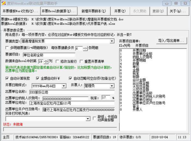Click the 出票单位名称 input field
Viewport: 191px width, 141px height.
[x=72, y=92]
